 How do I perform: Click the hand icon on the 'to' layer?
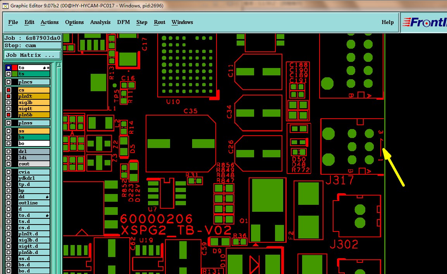tap(45, 68)
